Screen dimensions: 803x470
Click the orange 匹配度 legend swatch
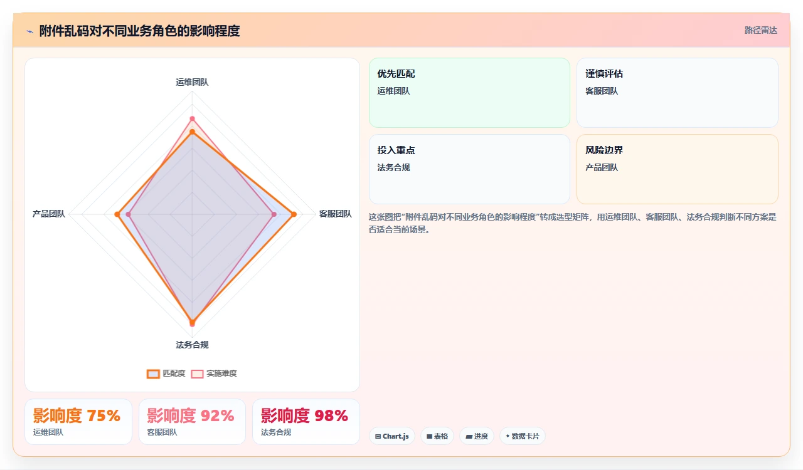154,373
